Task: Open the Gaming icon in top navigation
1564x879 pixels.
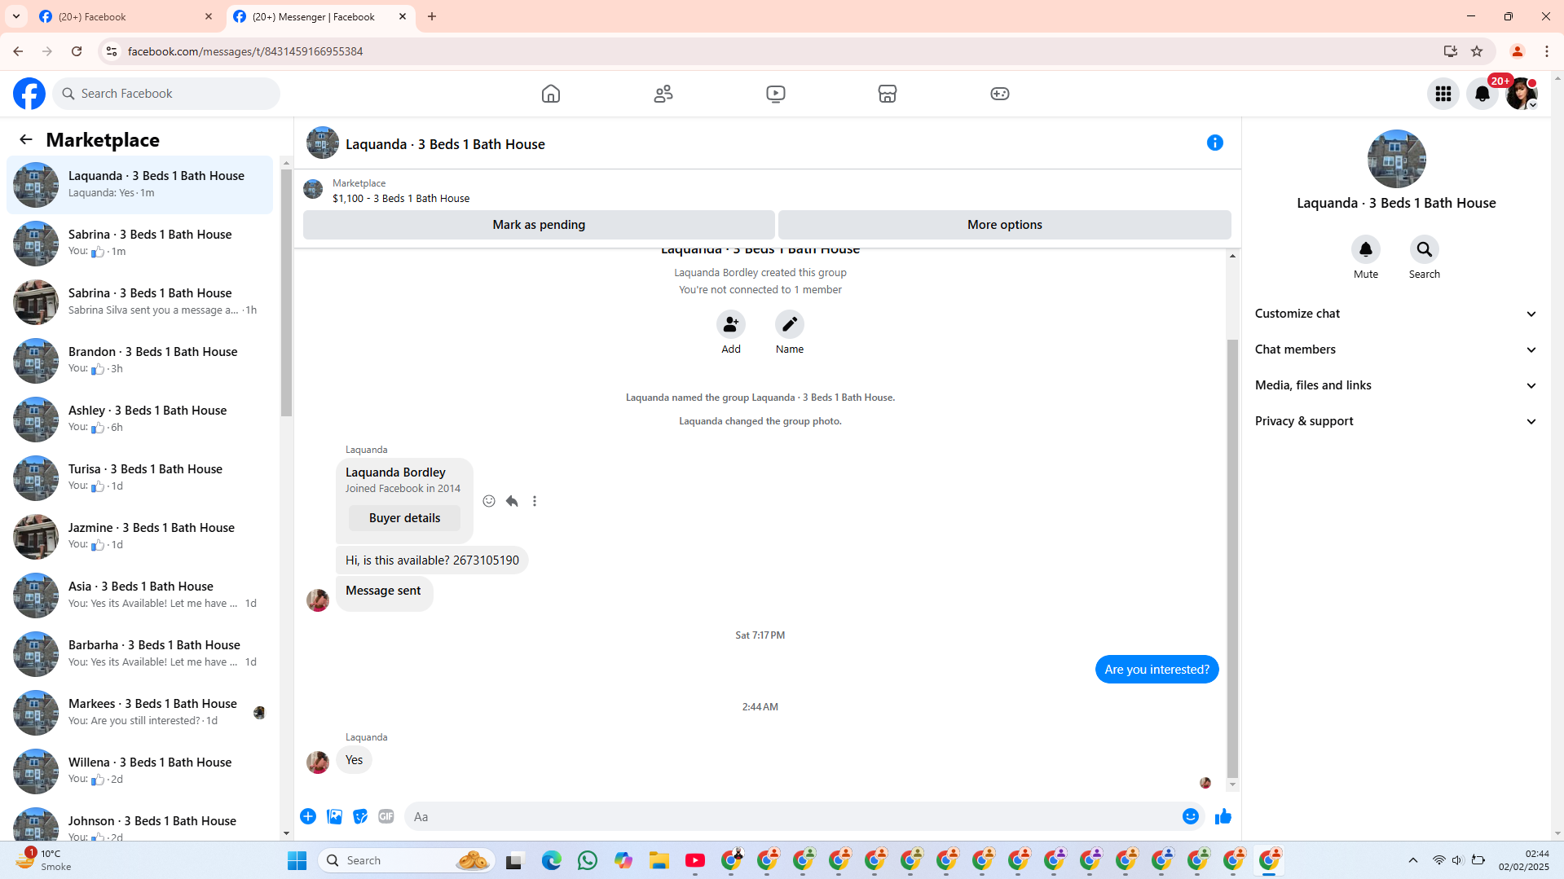Action: [1000, 94]
